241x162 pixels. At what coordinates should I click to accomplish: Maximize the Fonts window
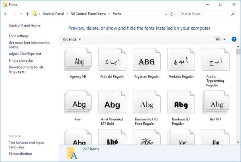tap(221, 4)
